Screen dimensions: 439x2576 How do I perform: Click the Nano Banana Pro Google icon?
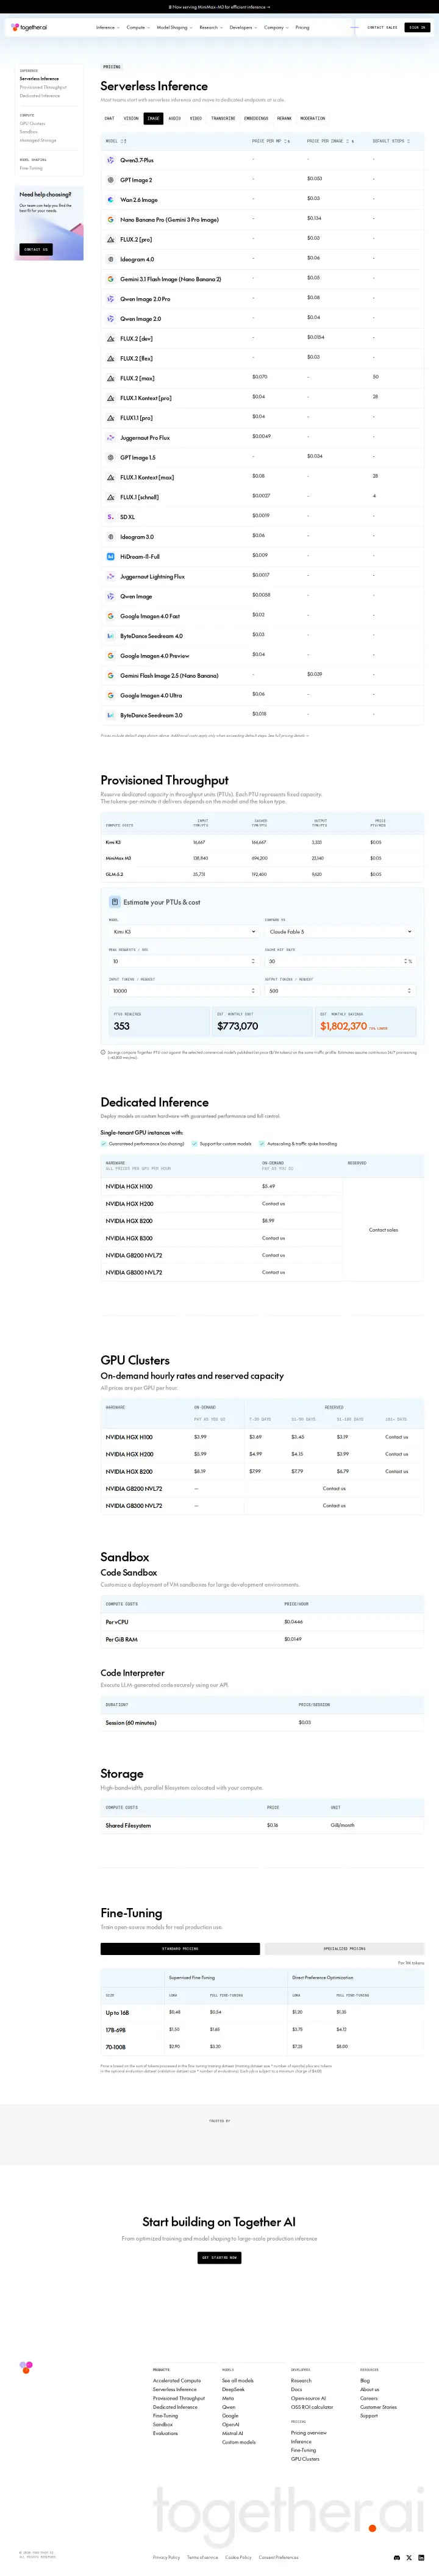pos(111,219)
